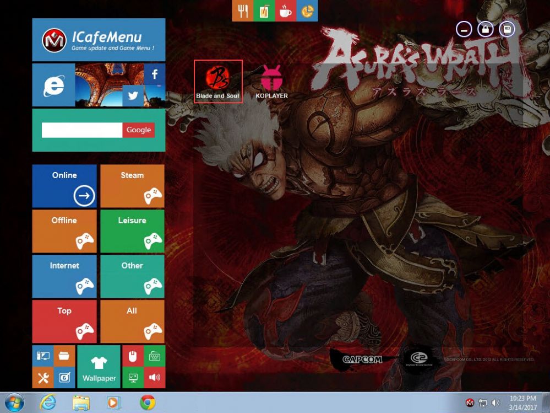
Task: Open the coffee cup icon
Action: (286, 10)
